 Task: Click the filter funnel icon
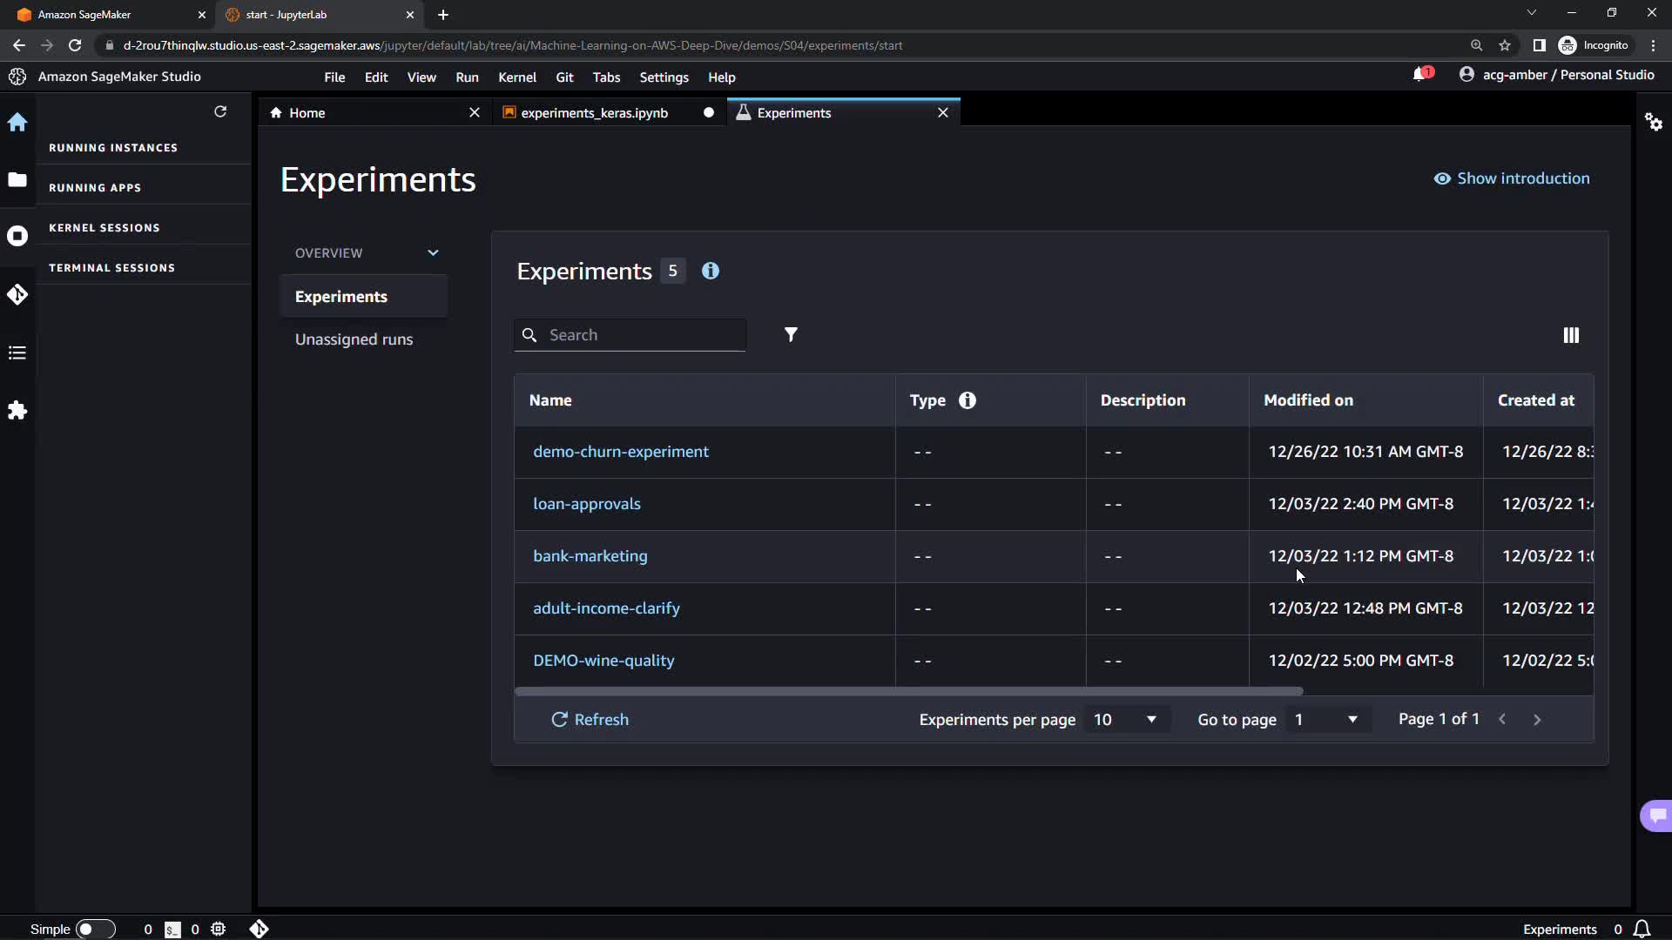coord(791,335)
